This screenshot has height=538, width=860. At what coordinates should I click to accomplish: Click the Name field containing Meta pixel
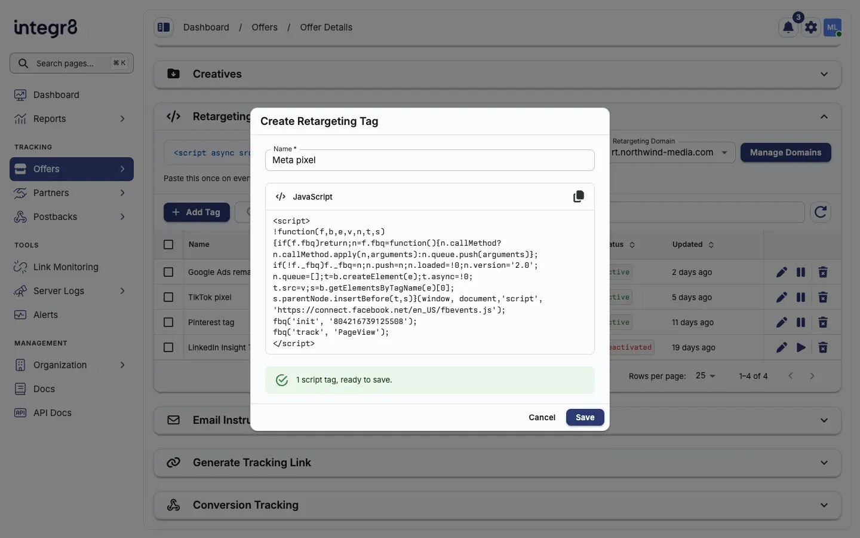[x=430, y=160]
